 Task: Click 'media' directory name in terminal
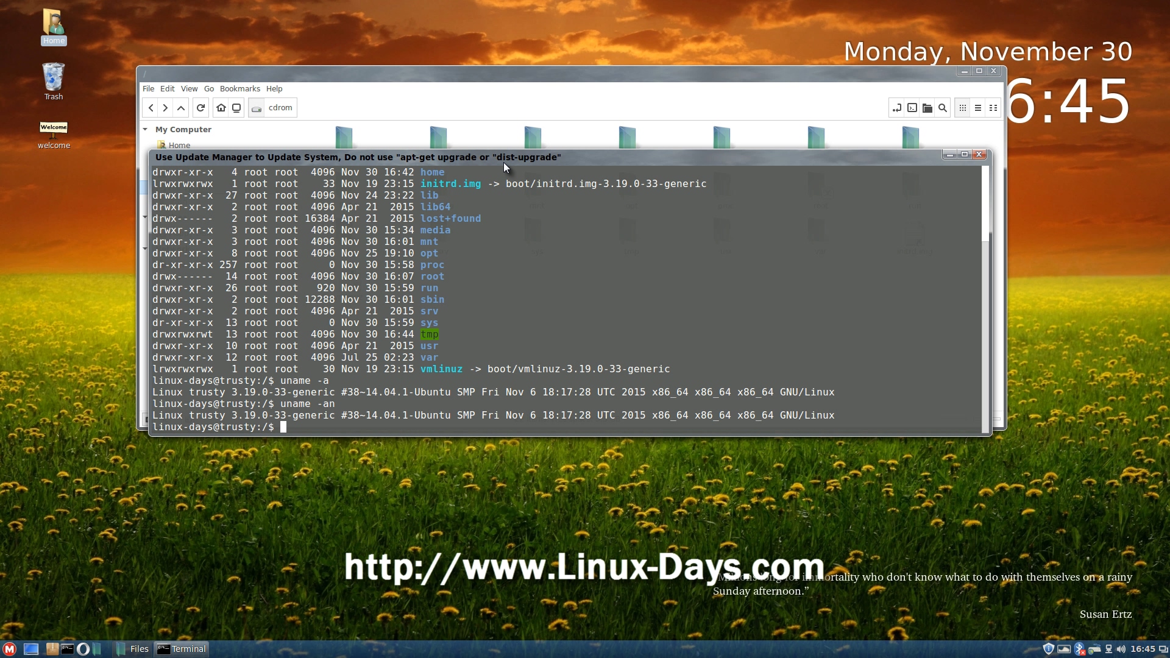[x=435, y=230]
